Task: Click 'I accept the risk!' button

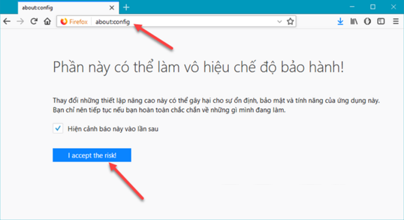Action: pos(92,155)
